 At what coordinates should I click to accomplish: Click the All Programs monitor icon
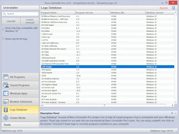pyautogui.click(x=6, y=77)
